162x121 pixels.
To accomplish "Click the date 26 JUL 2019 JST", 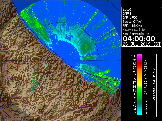I will (141, 44).
